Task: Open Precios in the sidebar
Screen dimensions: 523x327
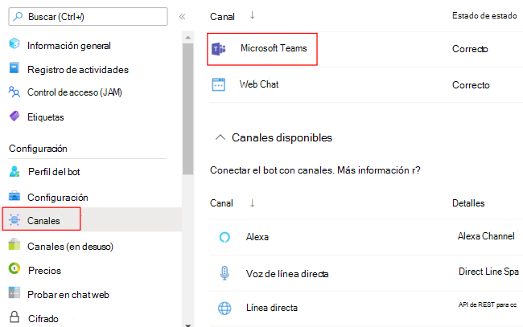Action: (x=44, y=271)
